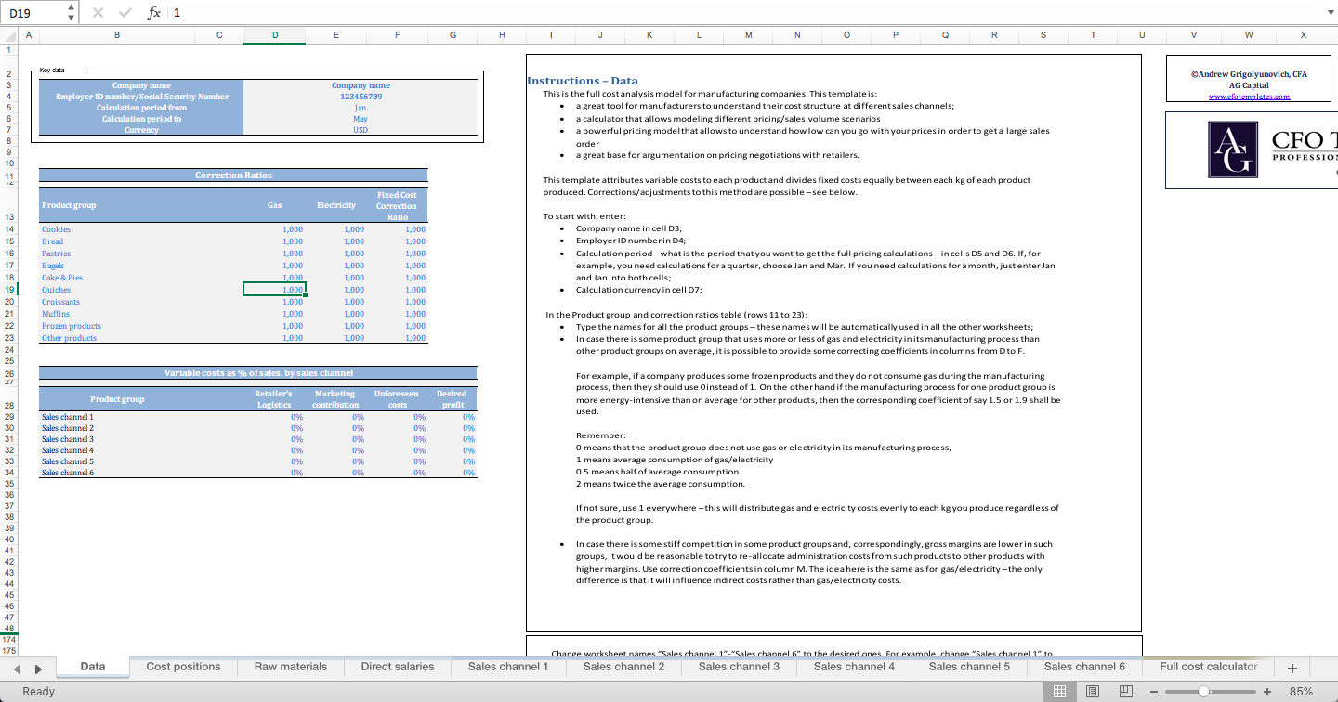Select column B header
1338x702 pixels.
[x=116, y=35]
